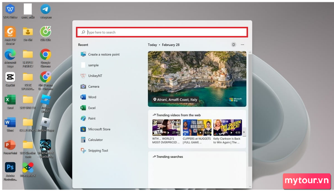Open BlueStacks X desktop icon
Viewport: 334px width, 193px height.
pyautogui.click(x=28, y=167)
